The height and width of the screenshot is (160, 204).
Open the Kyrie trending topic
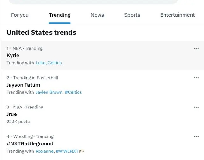tap(103, 55)
